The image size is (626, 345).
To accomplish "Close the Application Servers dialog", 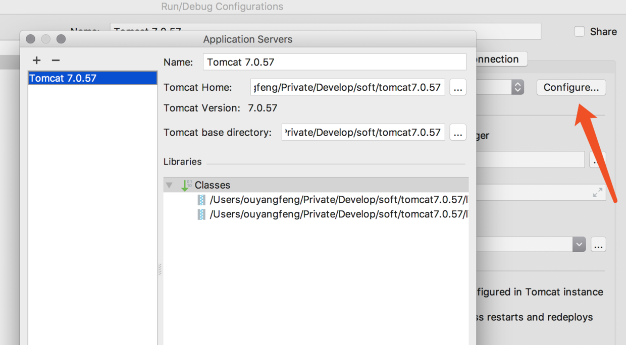I will 30,39.
